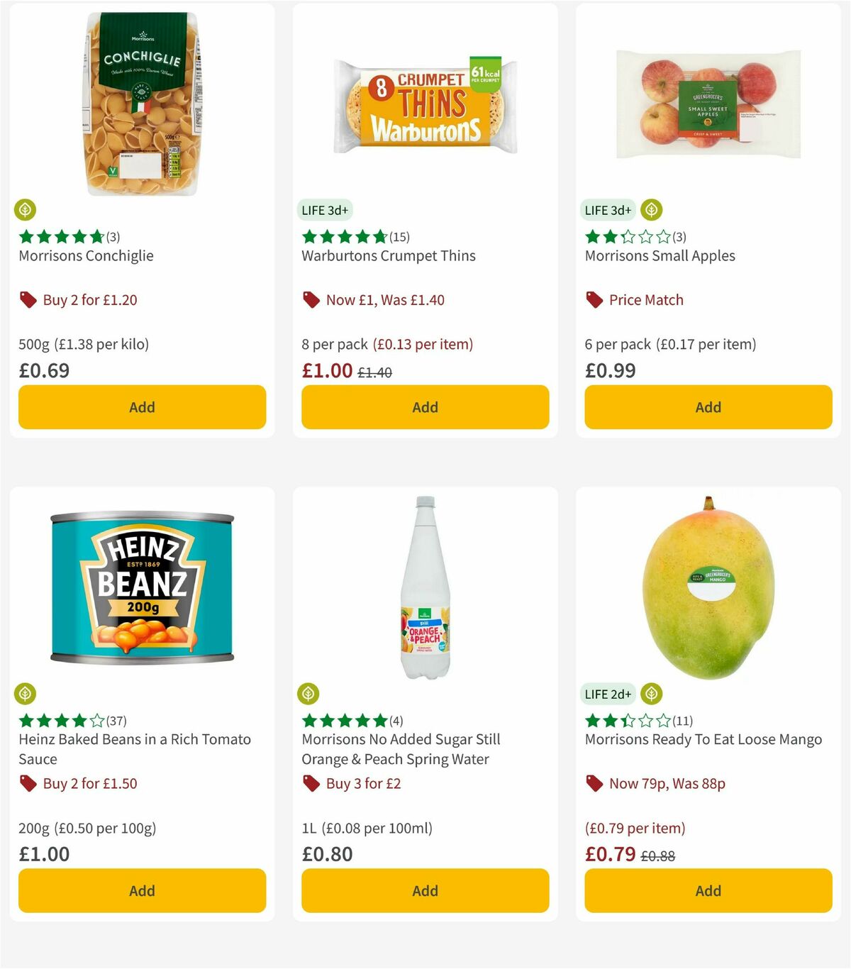Click the leaf icon on Morrisons Small Apples card
Image resolution: width=851 pixels, height=969 pixels.
(x=652, y=210)
